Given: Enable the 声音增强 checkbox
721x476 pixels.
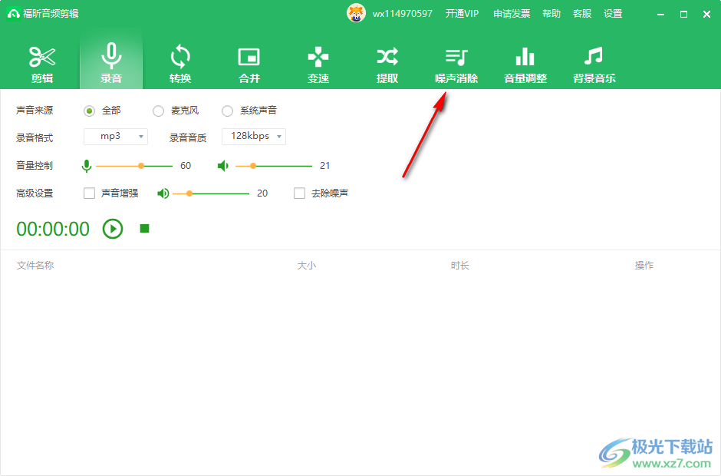Looking at the screenshot, I should pyautogui.click(x=90, y=193).
